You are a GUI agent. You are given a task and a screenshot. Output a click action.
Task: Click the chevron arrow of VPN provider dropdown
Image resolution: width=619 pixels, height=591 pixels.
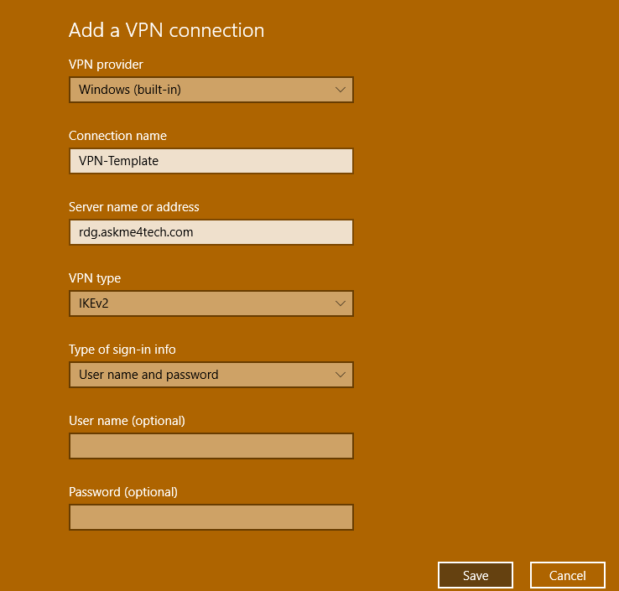click(x=340, y=90)
